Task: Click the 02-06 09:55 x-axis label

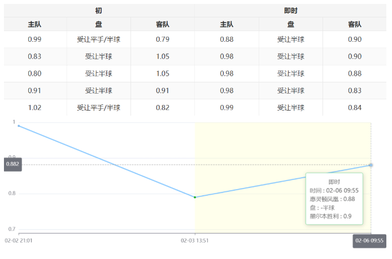Action: [x=369, y=241]
